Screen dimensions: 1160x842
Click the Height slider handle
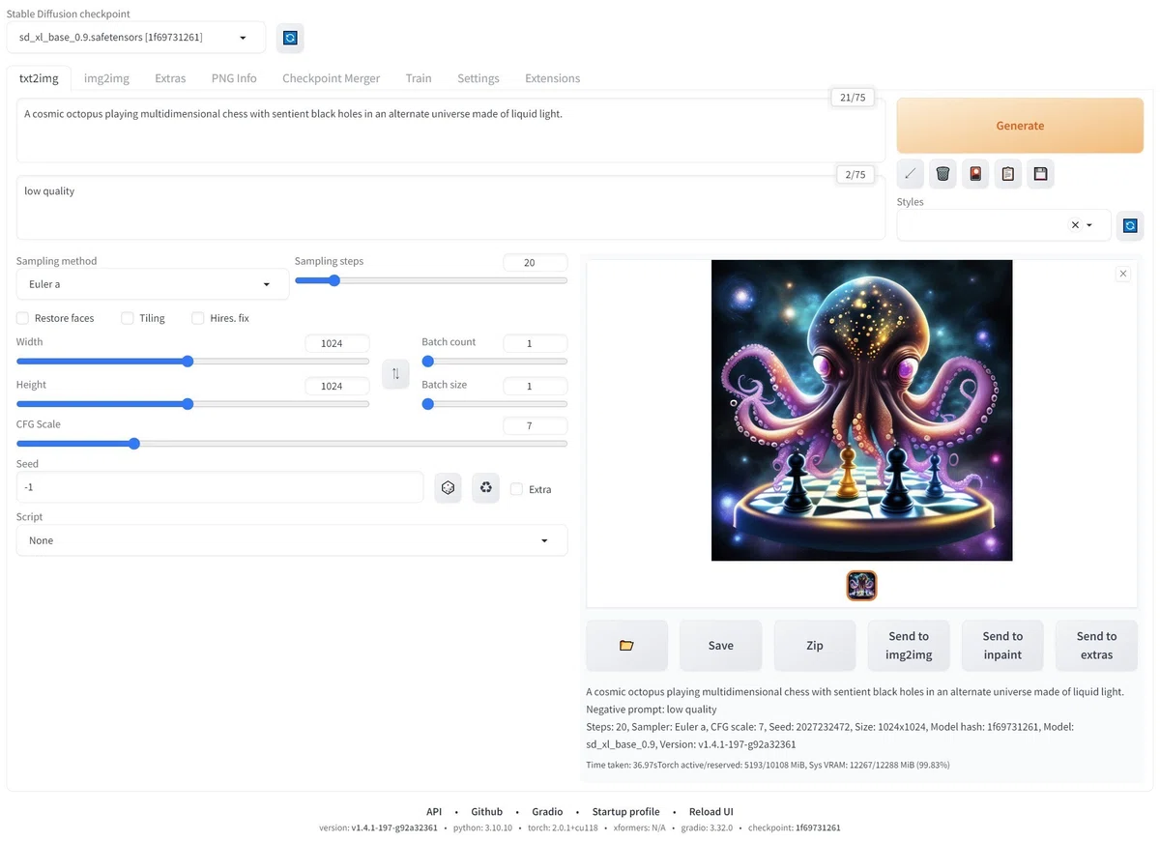point(188,404)
